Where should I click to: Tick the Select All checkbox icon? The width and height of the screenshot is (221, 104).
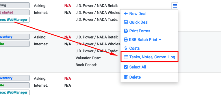click(126, 67)
